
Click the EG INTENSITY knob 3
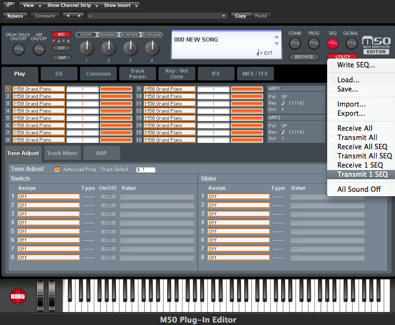click(130, 48)
